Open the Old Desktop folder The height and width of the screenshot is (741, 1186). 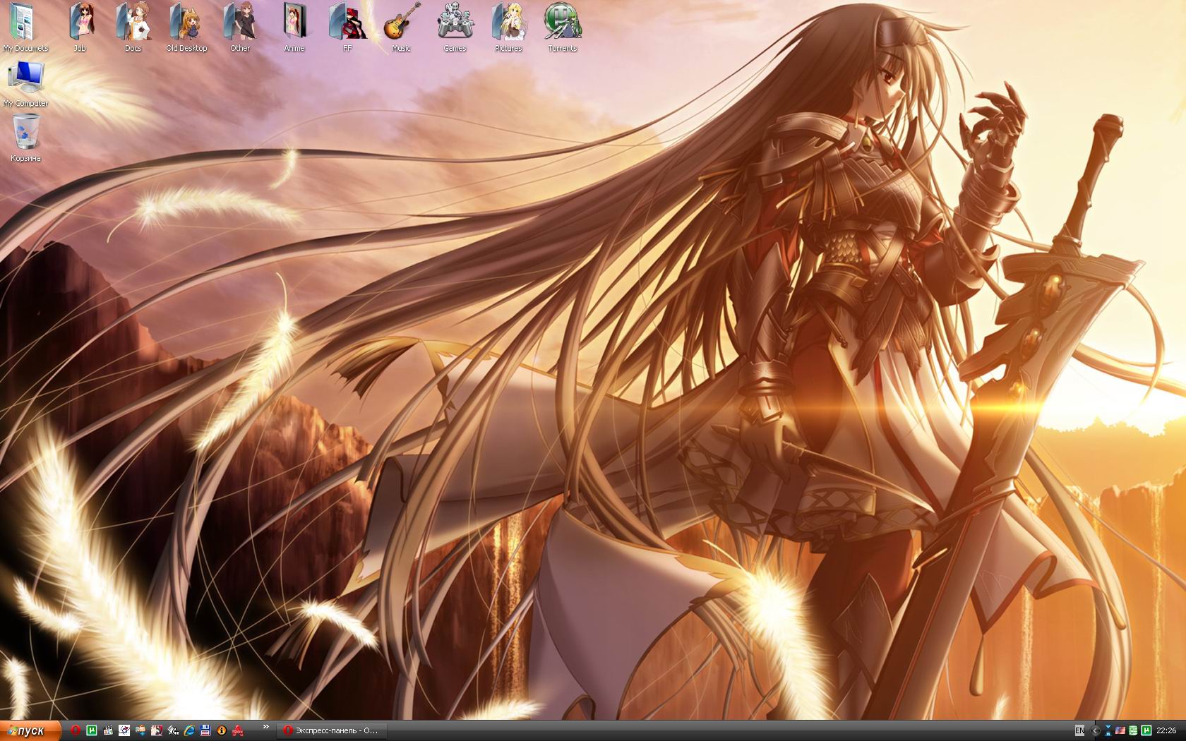[186, 27]
